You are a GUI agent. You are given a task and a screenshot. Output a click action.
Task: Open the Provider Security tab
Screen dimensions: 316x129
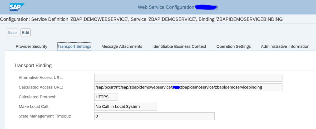tap(31, 47)
